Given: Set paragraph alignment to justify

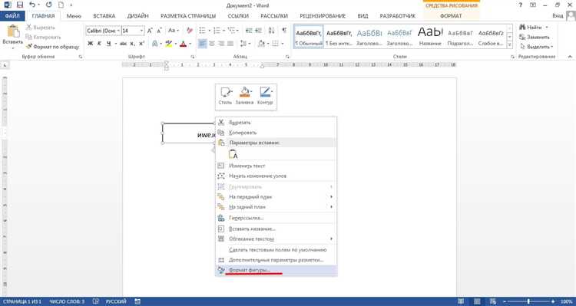Looking at the screenshot, I should [x=230, y=44].
